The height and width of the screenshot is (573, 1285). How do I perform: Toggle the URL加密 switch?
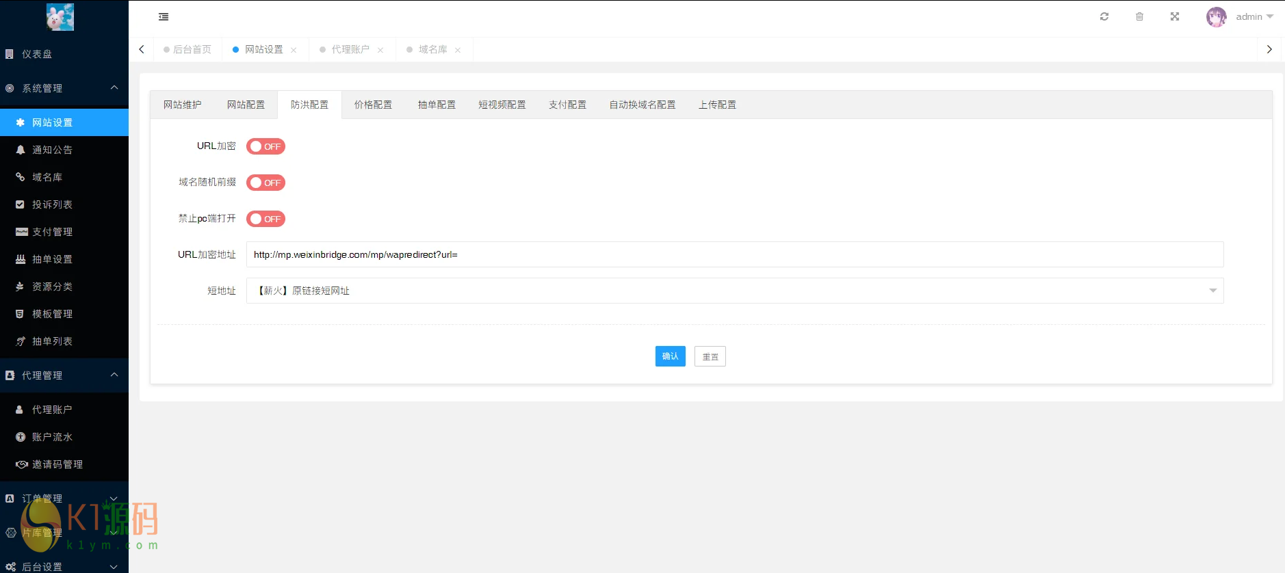click(x=265, y=146)
